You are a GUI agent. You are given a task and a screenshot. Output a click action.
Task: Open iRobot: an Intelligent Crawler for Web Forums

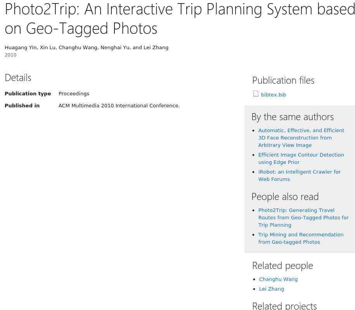pos(299,176)
